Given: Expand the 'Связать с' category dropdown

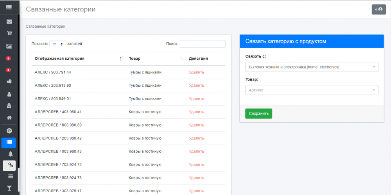Looking at the screenshot, I should point(312,67).
